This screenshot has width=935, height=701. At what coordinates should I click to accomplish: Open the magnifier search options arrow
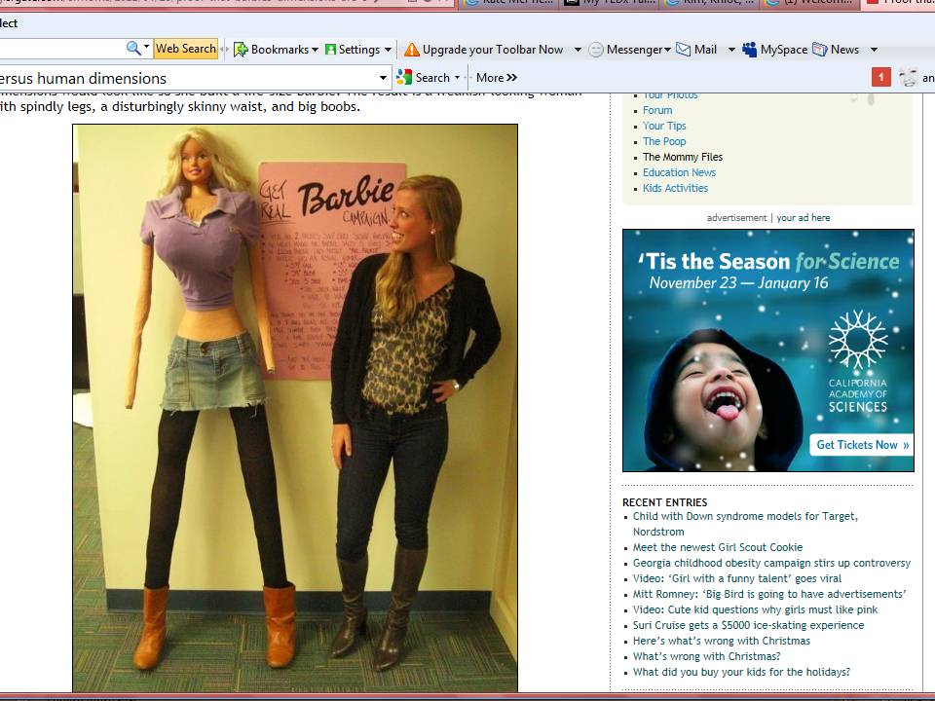coord(147,47)
